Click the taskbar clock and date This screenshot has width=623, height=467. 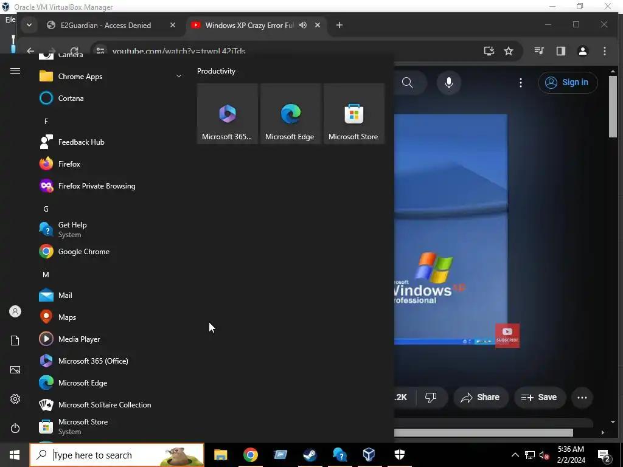(x=571, y=455)
